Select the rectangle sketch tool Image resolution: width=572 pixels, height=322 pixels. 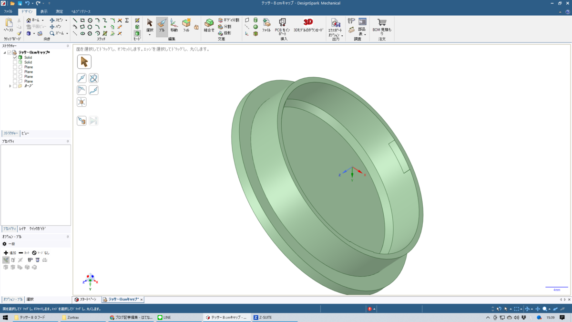tap(82, 21)
